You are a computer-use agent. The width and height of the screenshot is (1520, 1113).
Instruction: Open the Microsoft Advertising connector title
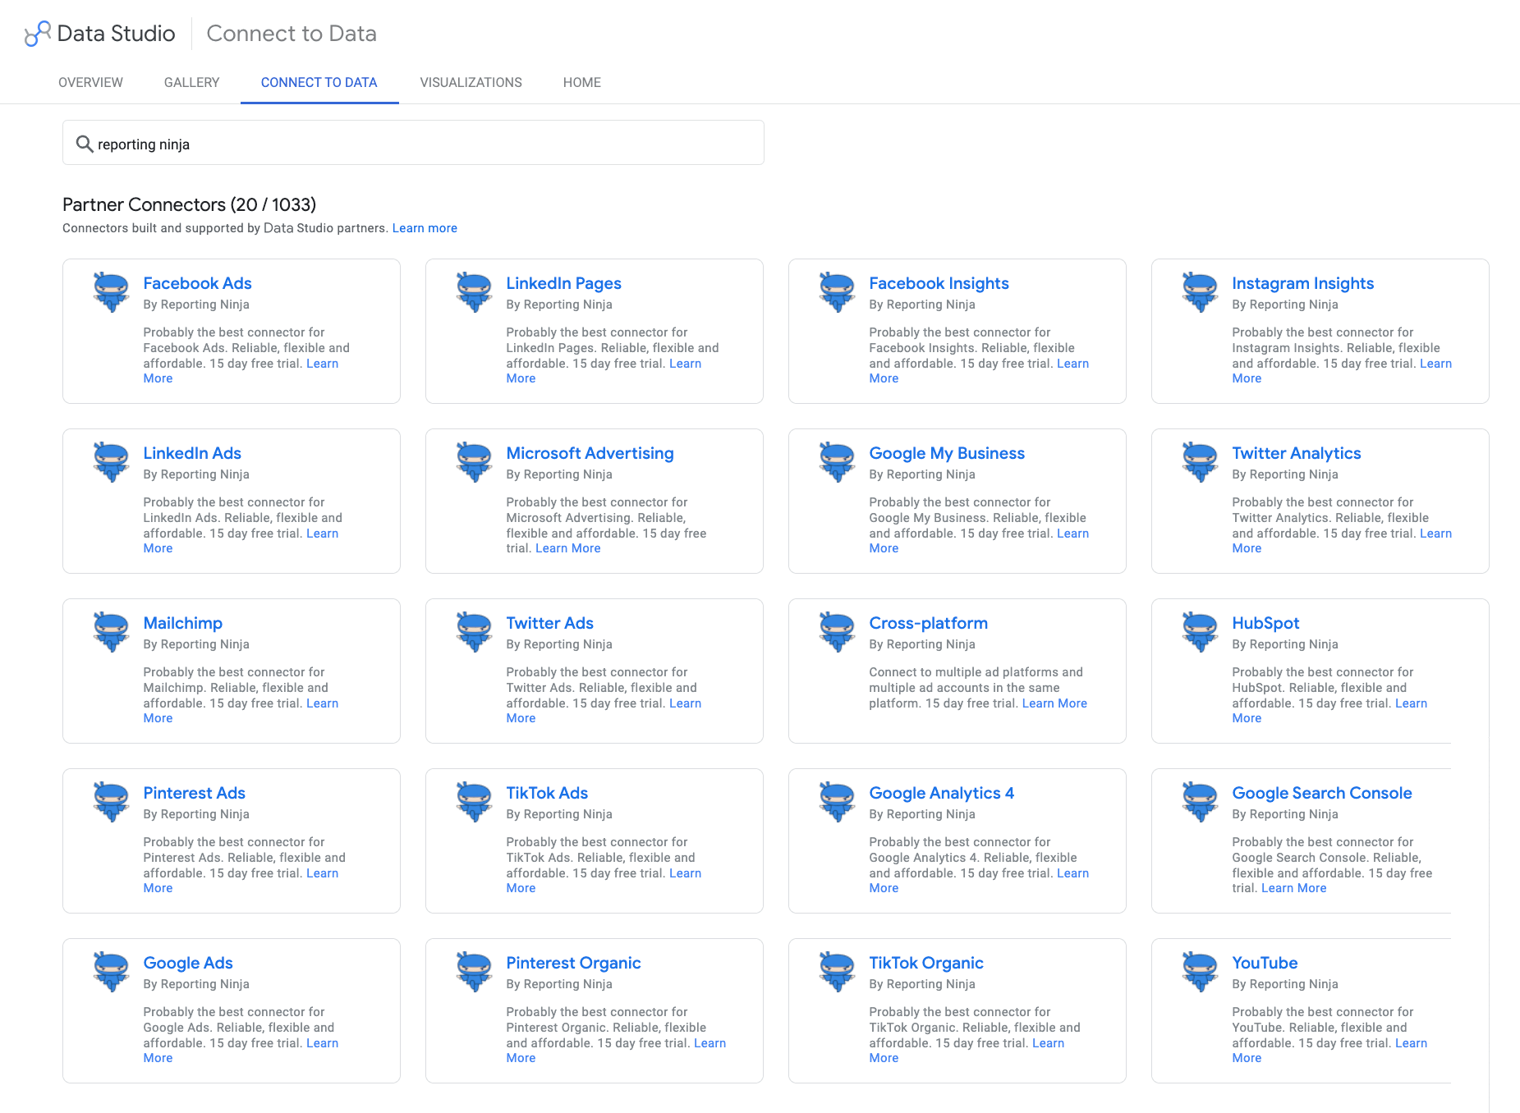(590, 453)
